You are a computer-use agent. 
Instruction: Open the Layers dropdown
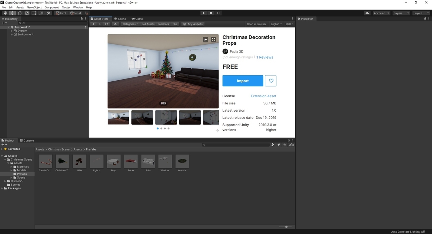coord(401,13)
